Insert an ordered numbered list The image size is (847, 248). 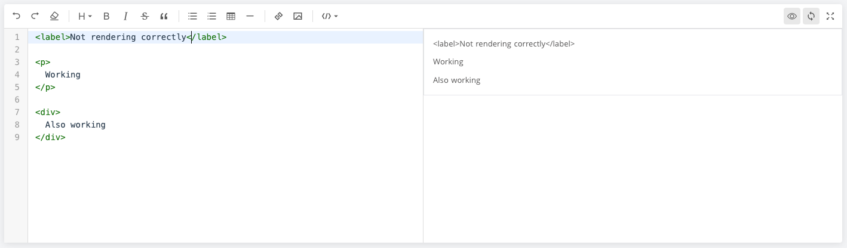(211, 16)
